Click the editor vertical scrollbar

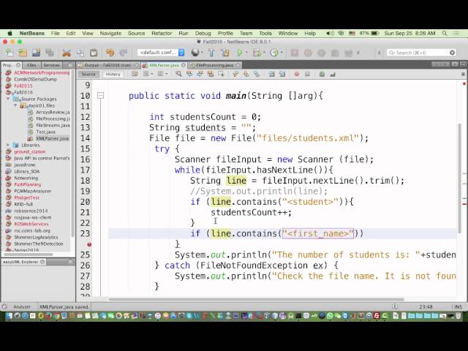click(x=459, y=178)
